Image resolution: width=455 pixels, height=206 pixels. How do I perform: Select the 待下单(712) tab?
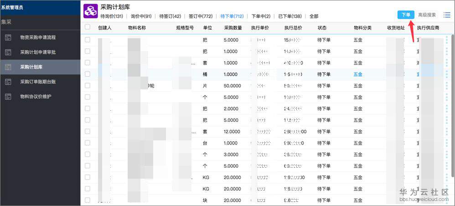tap(232, 16)
